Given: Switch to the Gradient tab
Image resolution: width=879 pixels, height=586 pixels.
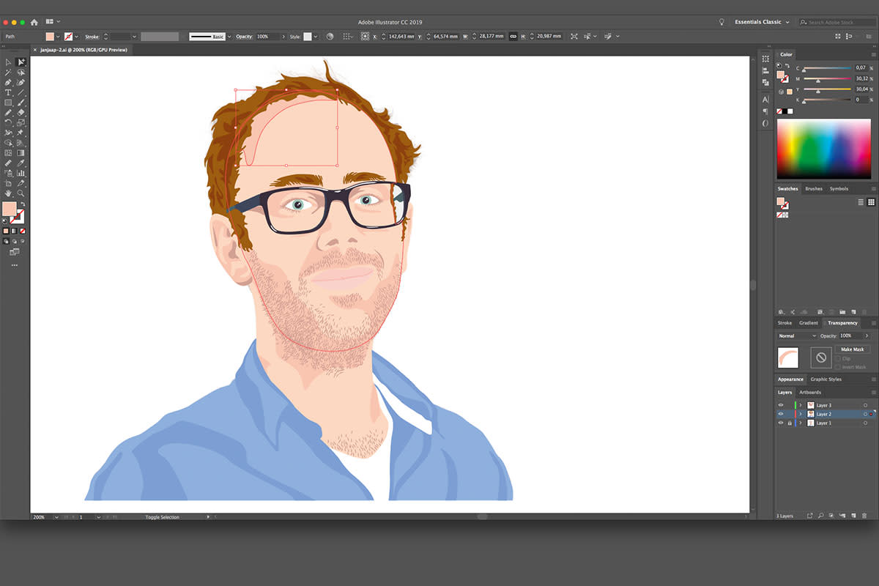Looking at the screenshot, I should coord(809,323).
